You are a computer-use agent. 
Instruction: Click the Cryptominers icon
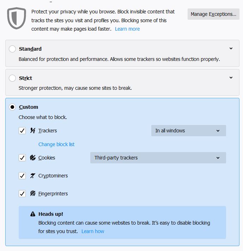(x=33, y=176)
